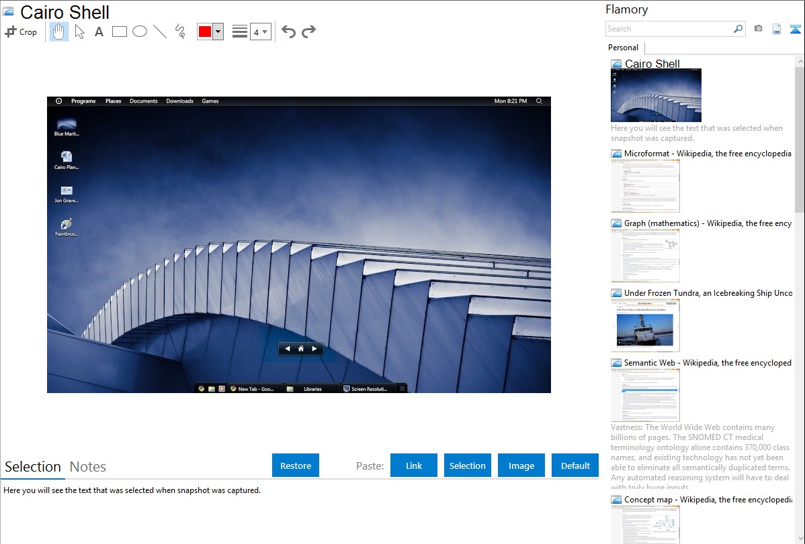Open the Semantic Web snapshot title
Screen dimensions: 805x544
point(708,362)
